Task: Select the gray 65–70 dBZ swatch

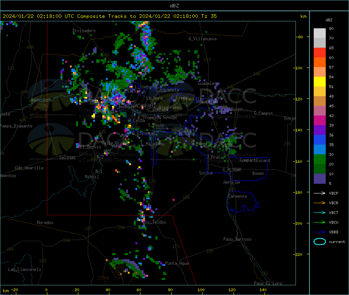Action: 320,43
